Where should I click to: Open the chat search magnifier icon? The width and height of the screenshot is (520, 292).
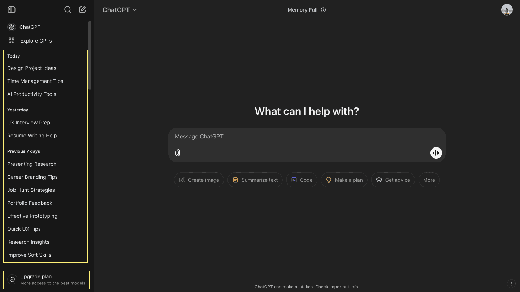pos(68,10)
